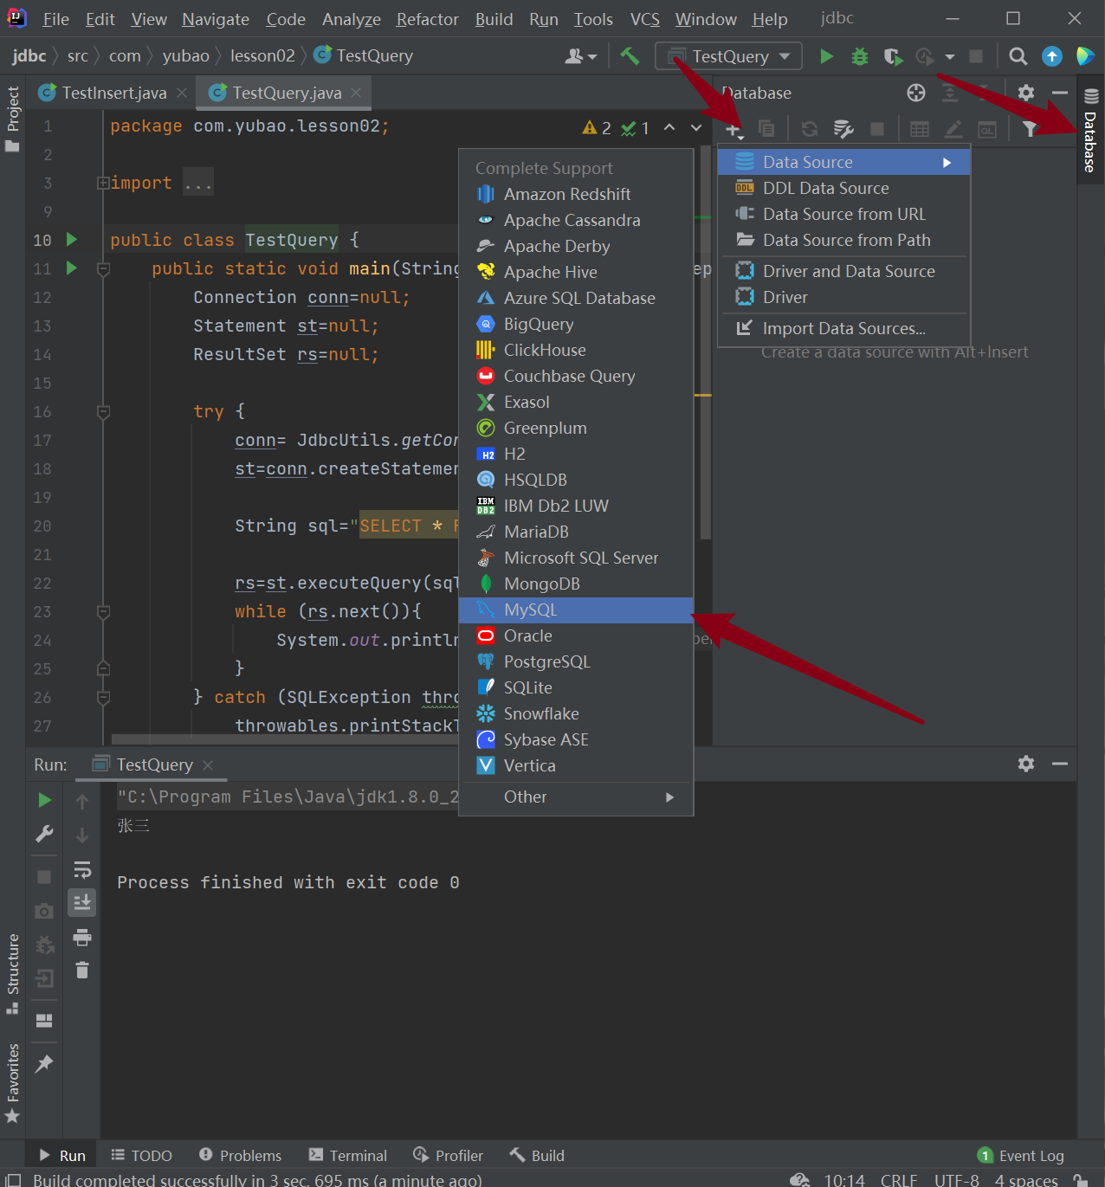Close the TestQuery run tab

[208, 764]
